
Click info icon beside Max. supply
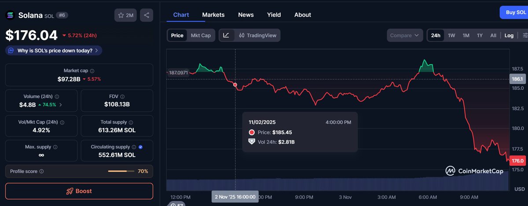55,147
